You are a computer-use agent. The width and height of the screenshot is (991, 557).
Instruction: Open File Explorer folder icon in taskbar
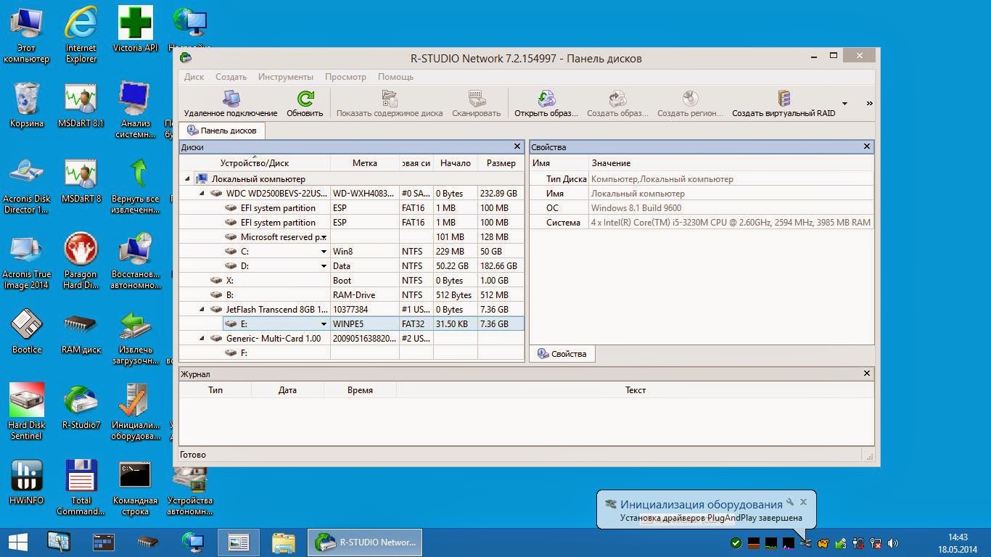click(x=284, y=542)
